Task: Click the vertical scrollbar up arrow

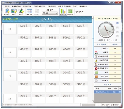Action: coord(93,17)
